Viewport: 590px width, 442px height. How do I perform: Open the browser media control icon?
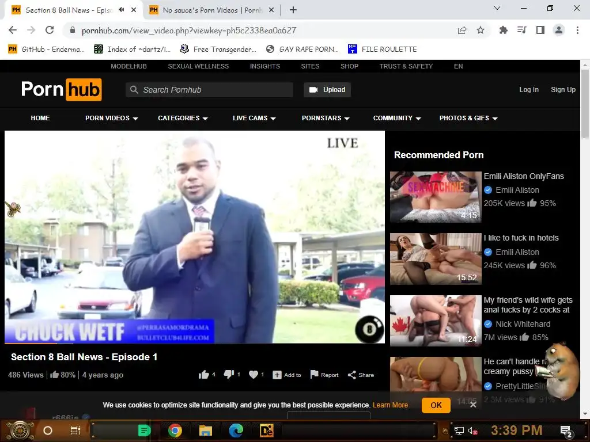pos(522,30)
